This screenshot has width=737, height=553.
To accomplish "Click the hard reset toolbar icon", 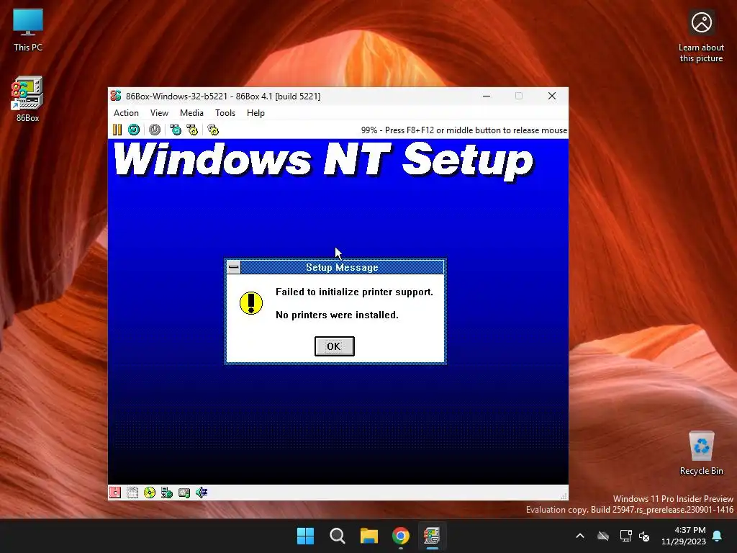I will pos(134,130).
